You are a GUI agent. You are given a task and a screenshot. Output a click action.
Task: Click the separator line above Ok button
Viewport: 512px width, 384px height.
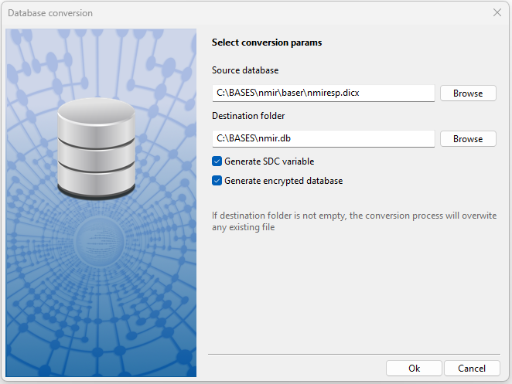pyautogui.click(x=353, y=355)
